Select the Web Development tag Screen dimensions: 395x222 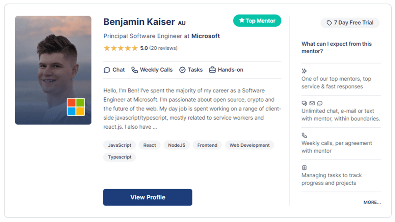[x=250, y=145]
